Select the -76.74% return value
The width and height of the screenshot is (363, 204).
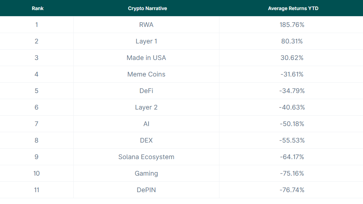coord(292,190)
